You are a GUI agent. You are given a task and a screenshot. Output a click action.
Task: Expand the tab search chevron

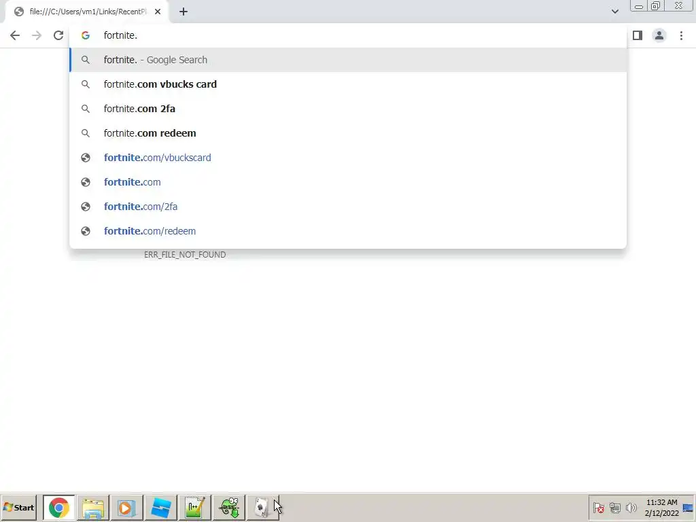click(614, 12)
